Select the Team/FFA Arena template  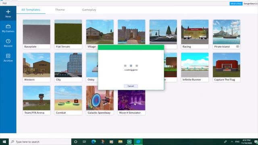[37, 100]
